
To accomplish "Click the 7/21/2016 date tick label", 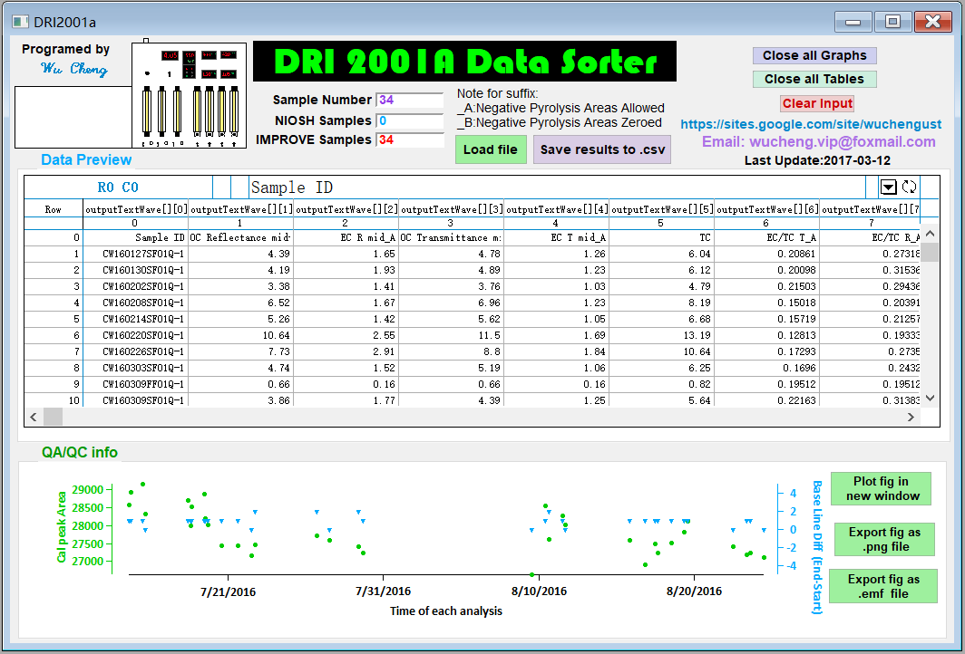I will 229,591.
